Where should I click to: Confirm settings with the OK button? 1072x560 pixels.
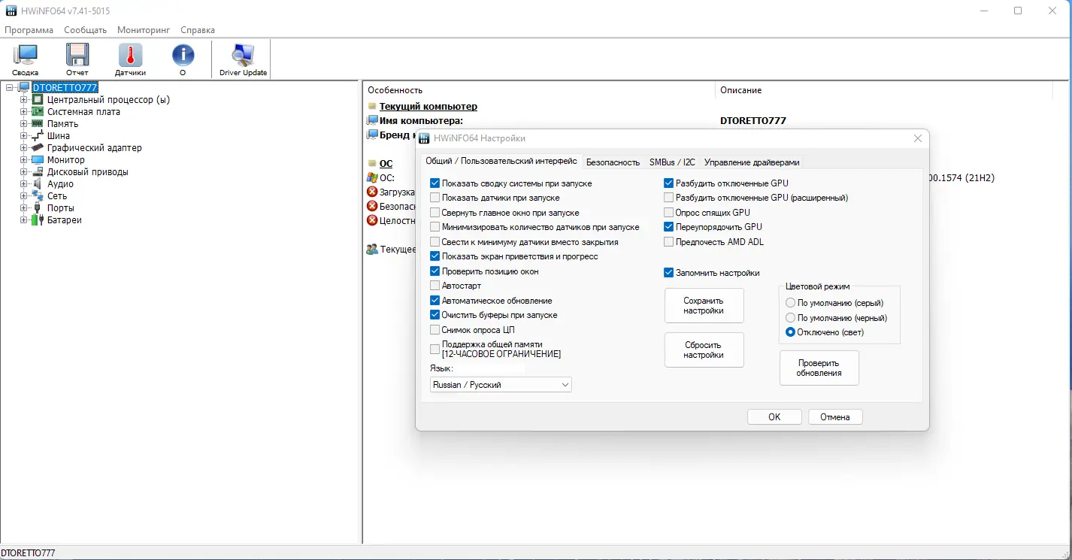(774, 417)
